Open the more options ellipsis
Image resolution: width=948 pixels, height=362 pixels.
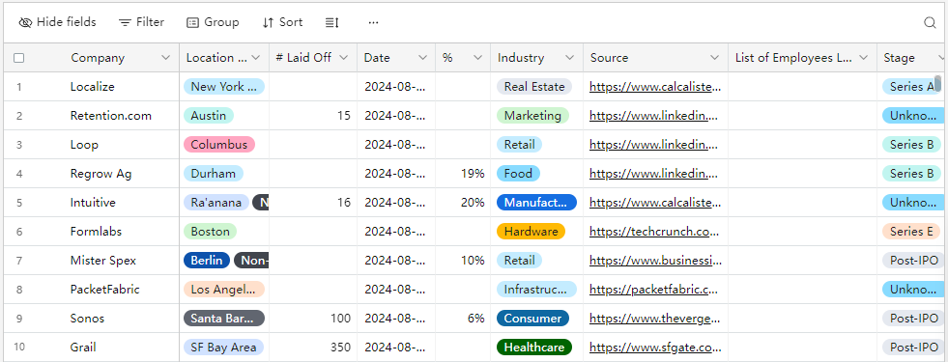[374, 22]
